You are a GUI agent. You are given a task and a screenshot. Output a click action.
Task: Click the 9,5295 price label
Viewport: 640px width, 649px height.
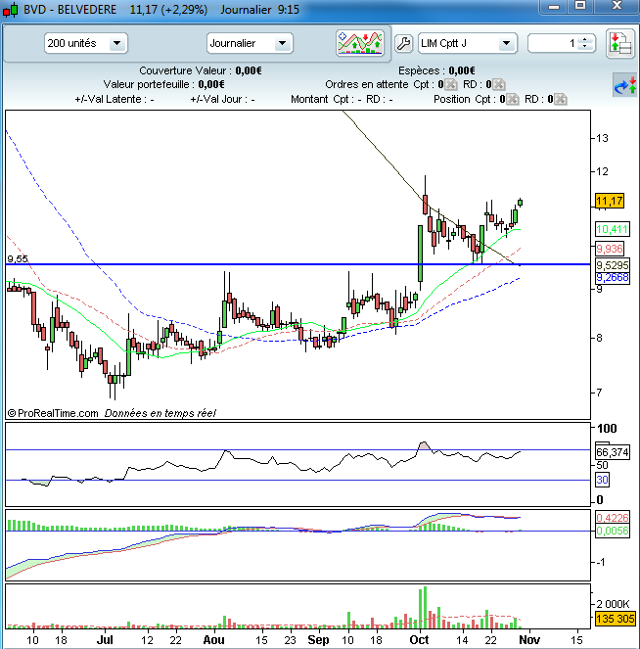613,265
